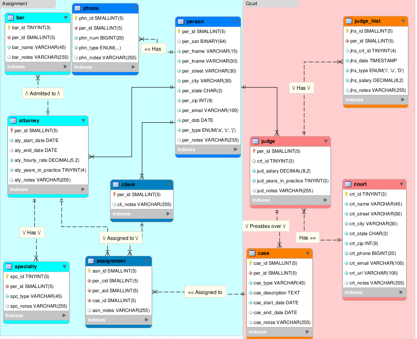
Task: Click the key icon beside jhs_id
Action: pos(347,31)
